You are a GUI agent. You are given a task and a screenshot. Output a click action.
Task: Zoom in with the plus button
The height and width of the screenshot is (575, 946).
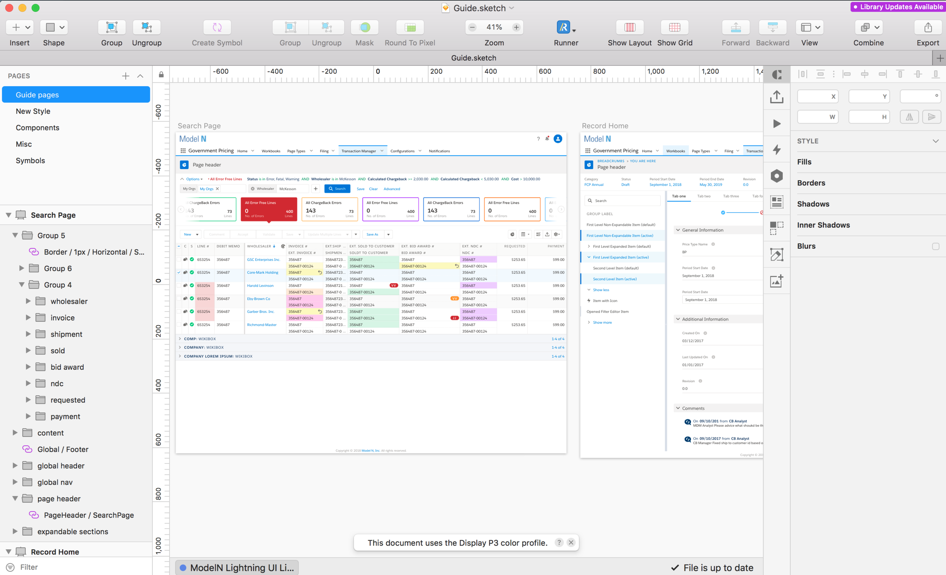point(517,27)
